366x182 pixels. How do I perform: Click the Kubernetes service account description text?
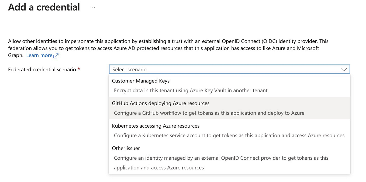pos(229,135)
